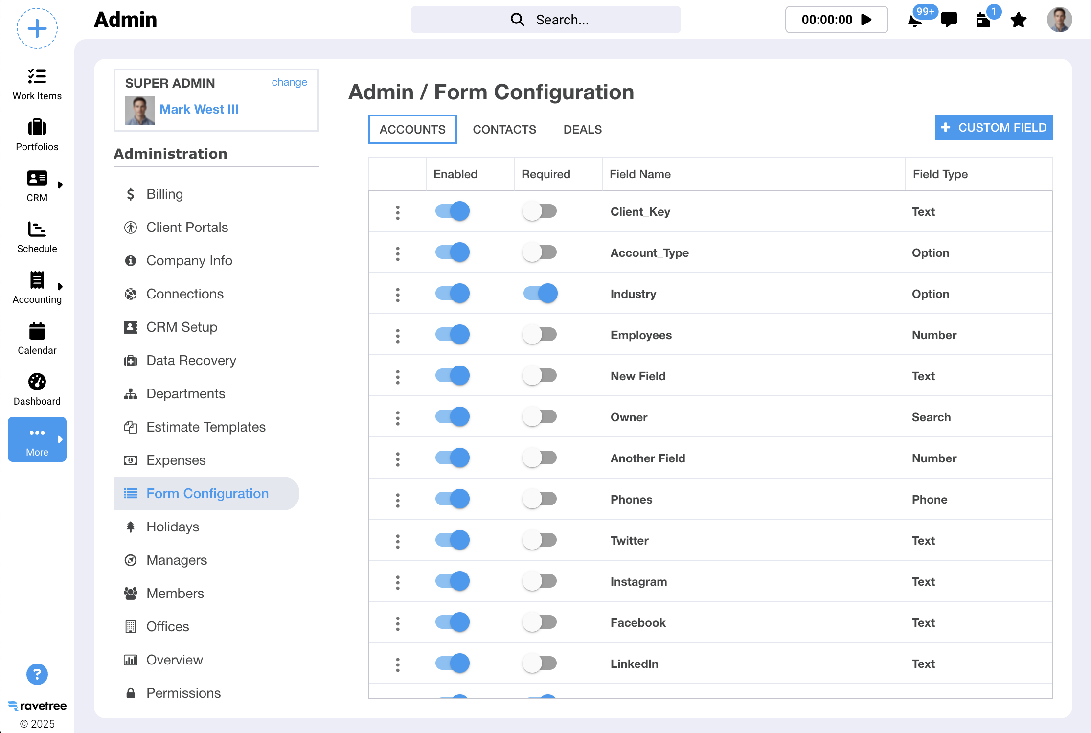
Task: Open the chat messages icon
Action: (x=949, y=20)
